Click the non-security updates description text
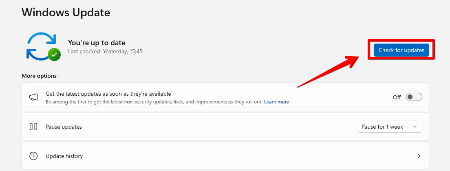Image resolution: width=450 pixels, height=171 pixels. pos(154,102)
